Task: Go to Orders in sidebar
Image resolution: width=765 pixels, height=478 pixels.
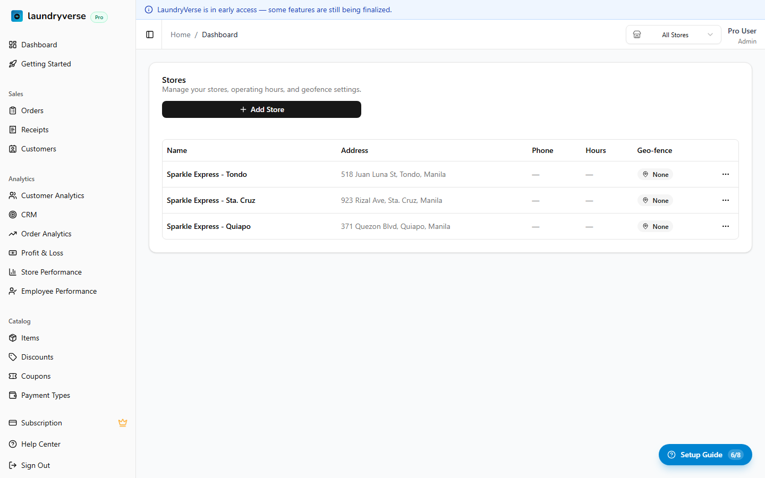Action: tap(32, 110)
